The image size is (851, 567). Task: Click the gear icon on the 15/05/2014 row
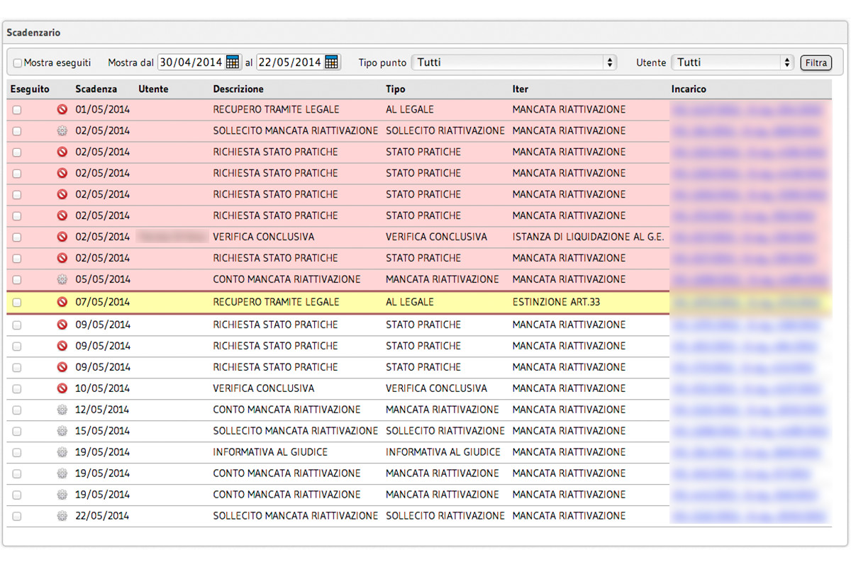pyautogui.click(x=62, y=432)
